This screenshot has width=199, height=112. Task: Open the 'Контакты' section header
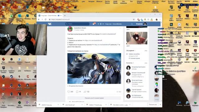coord(129,63)
